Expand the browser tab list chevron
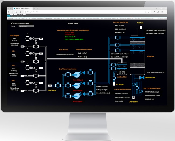 click(37, 9)
